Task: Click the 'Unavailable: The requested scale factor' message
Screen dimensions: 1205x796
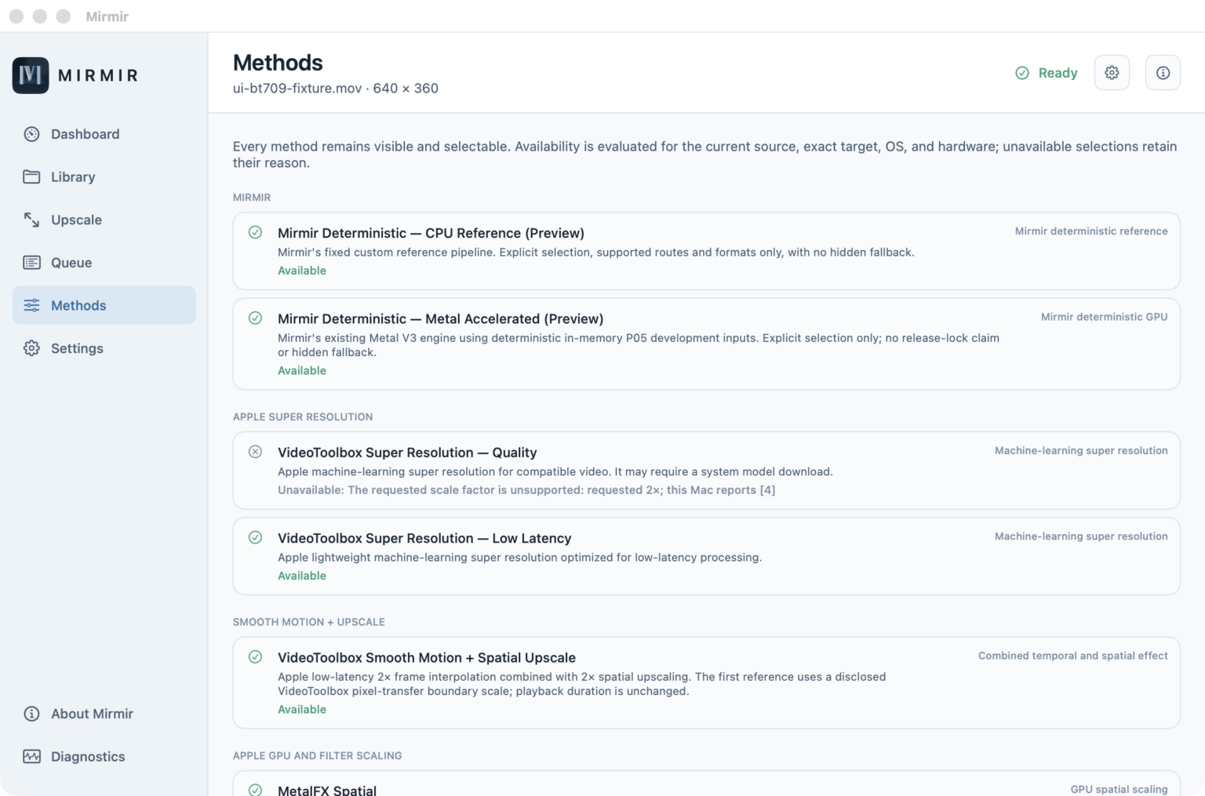Action: pos(526,490)
